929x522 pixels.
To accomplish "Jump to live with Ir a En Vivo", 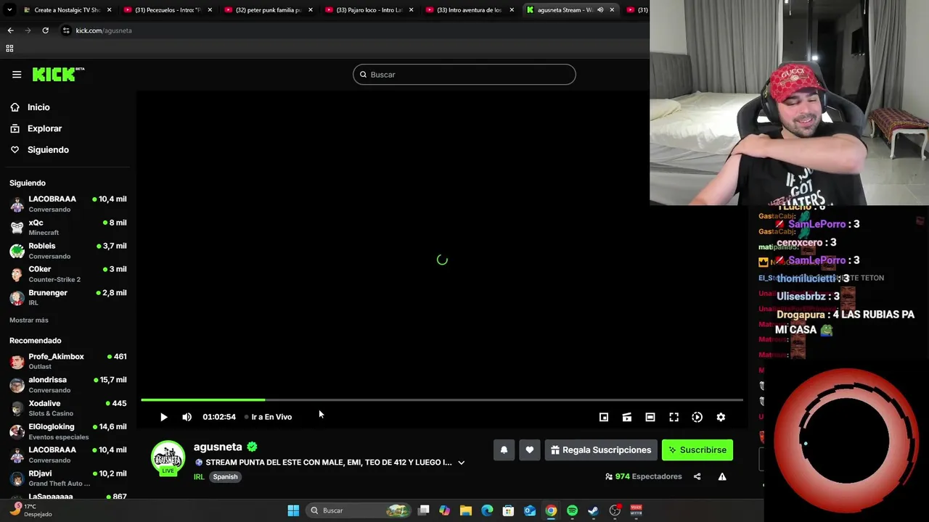I will (269, 417).
